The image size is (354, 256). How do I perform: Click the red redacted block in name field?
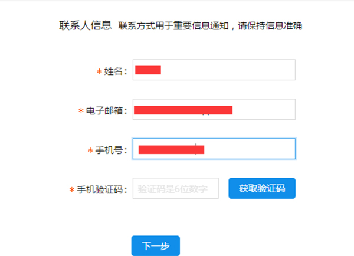148,70
